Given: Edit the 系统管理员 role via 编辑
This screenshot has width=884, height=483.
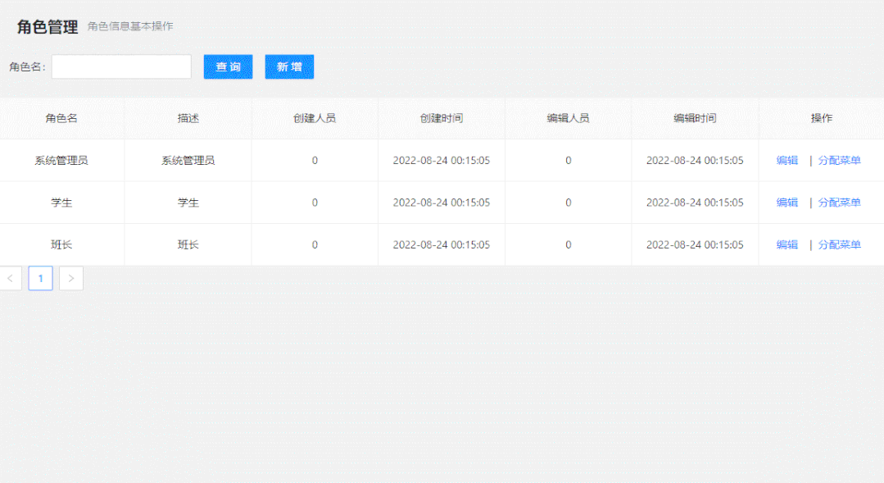Looking at the screenshot, I should click(787, 161).
